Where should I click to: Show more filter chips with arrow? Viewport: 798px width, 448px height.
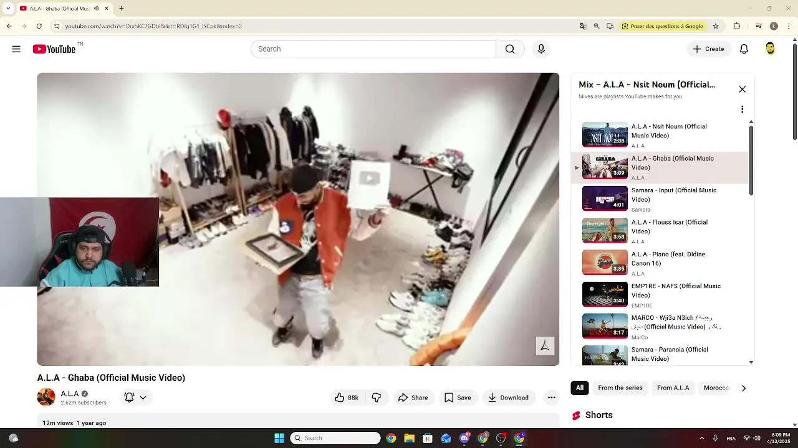click(743, 388)
